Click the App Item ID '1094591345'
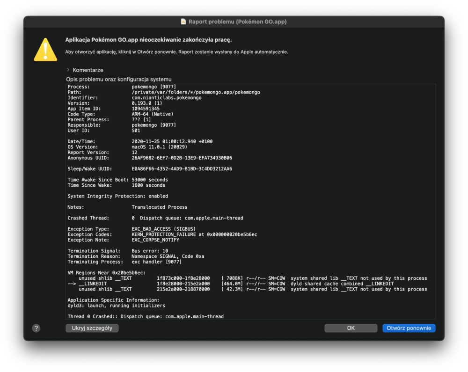This screenshot has height=372, width=468. coord(146,109)
